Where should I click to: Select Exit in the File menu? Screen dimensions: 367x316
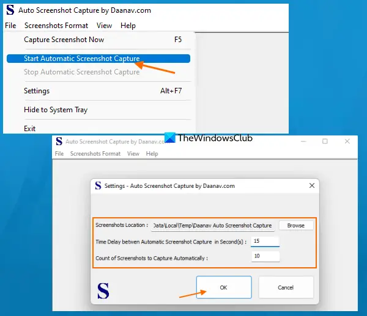[x=98, y=128]
